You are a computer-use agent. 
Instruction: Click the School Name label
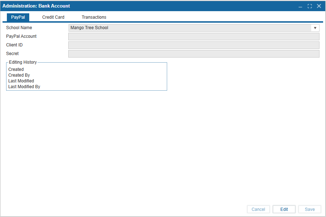pyautogui.click(x=19, y=28)
